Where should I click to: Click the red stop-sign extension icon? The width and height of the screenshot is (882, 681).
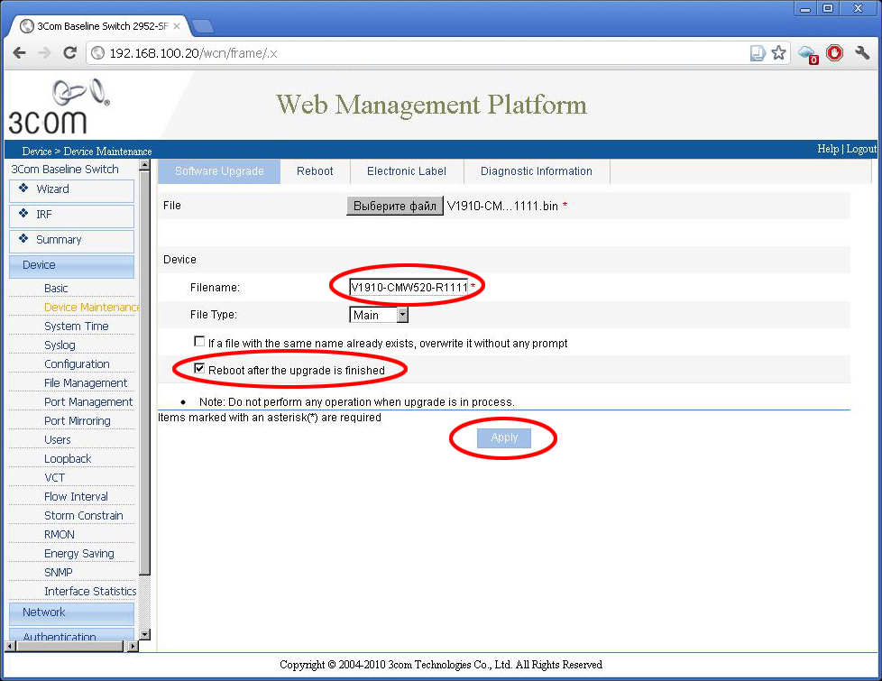click(x=835, y=53)
